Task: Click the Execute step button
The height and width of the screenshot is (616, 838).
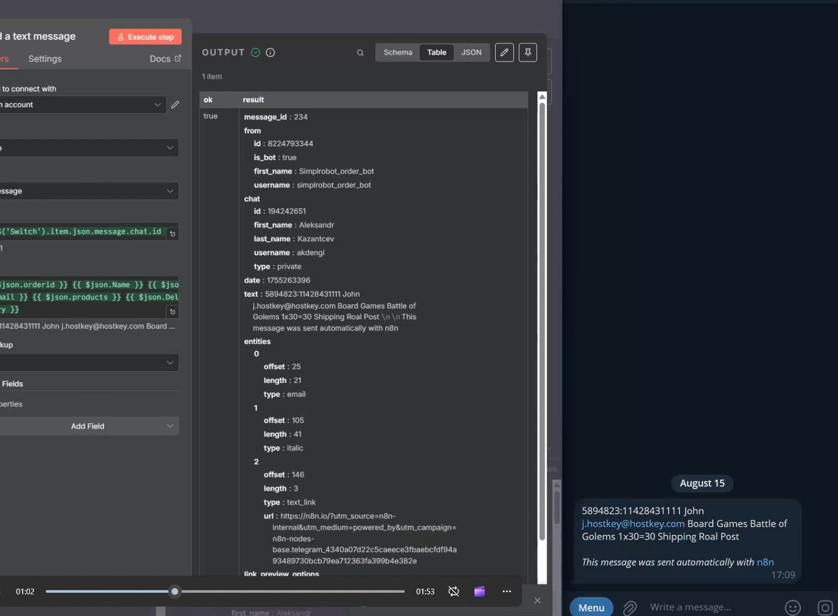Action: [x=145, y=37]
